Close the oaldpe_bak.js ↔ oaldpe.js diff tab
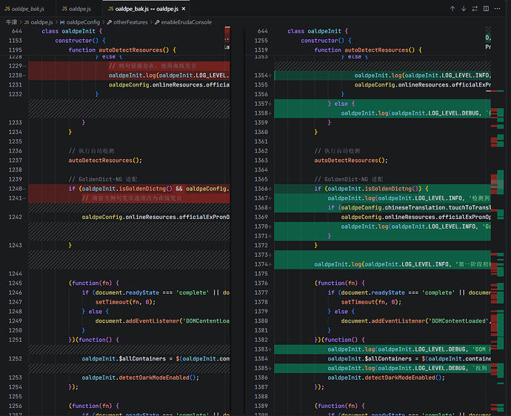Image resolution: width=511 pixels, height=416 pixels. click(x=184, y=9)
